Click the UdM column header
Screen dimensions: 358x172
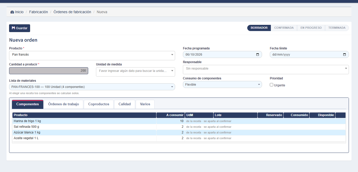click(199, 115)
